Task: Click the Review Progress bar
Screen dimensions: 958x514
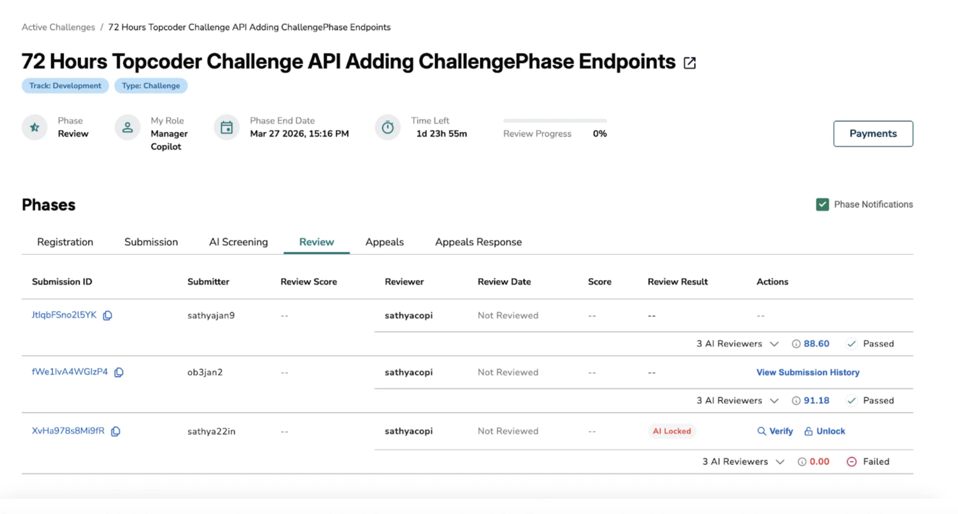Action: tap(554, 121)
